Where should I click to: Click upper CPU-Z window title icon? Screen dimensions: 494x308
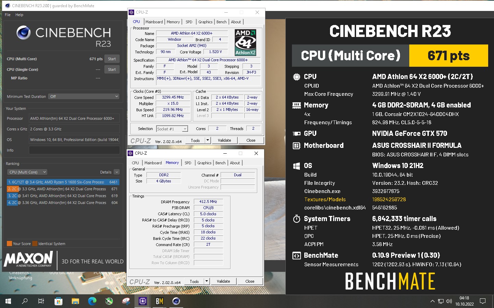tap(131, 12)
